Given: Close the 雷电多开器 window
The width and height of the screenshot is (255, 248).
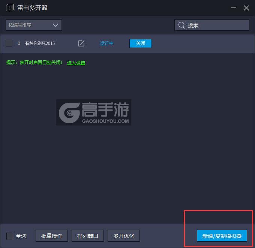Looking at the screenshot, I should pyautogui.click(x=246, y=8).
